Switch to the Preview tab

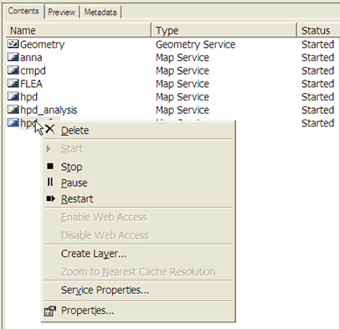(62, 13)
